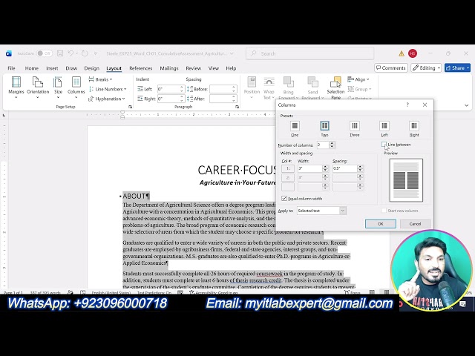Image resolution: width=475 pixels, height=356 pixels.
Task: Expand Line Numbers dropdown
Action: [108, 89]
